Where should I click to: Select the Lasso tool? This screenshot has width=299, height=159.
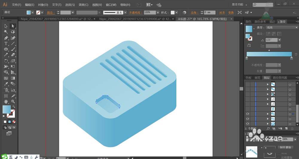tap(13, 32)
